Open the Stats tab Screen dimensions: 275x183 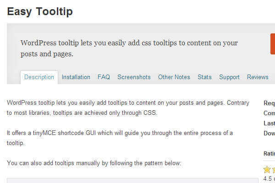click(x=204, y=77)
